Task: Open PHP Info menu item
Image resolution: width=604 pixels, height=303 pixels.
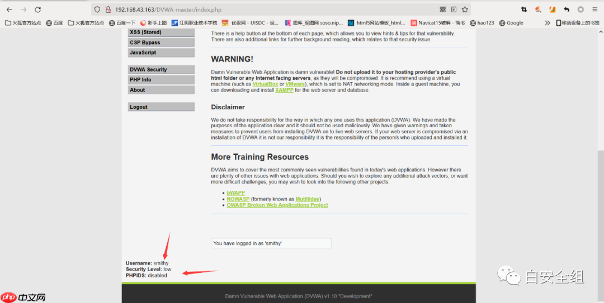Action: pyautogui.click(x=161, y=80)
